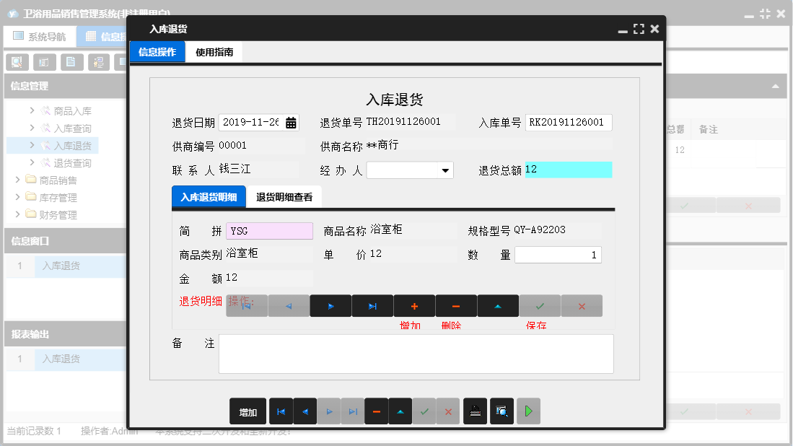Jump to first record in 退货明细 bar

click(x=247, y=305)
